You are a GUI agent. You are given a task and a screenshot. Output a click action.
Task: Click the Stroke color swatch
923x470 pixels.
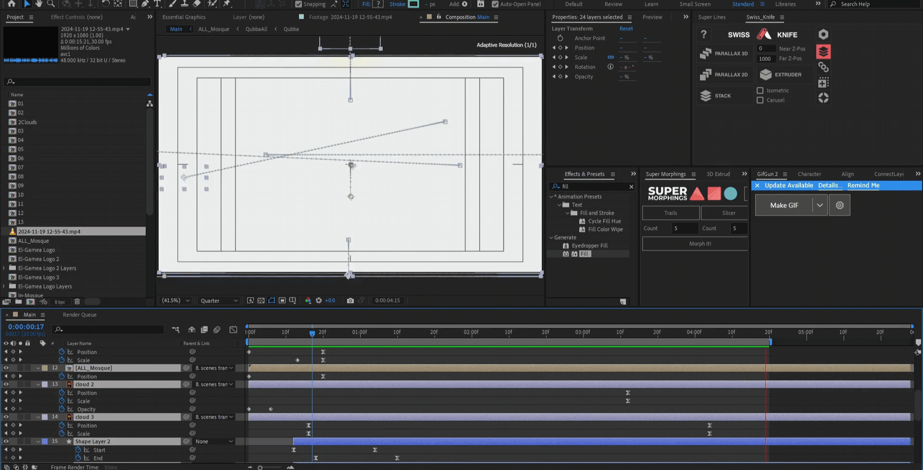coord(413,4)
